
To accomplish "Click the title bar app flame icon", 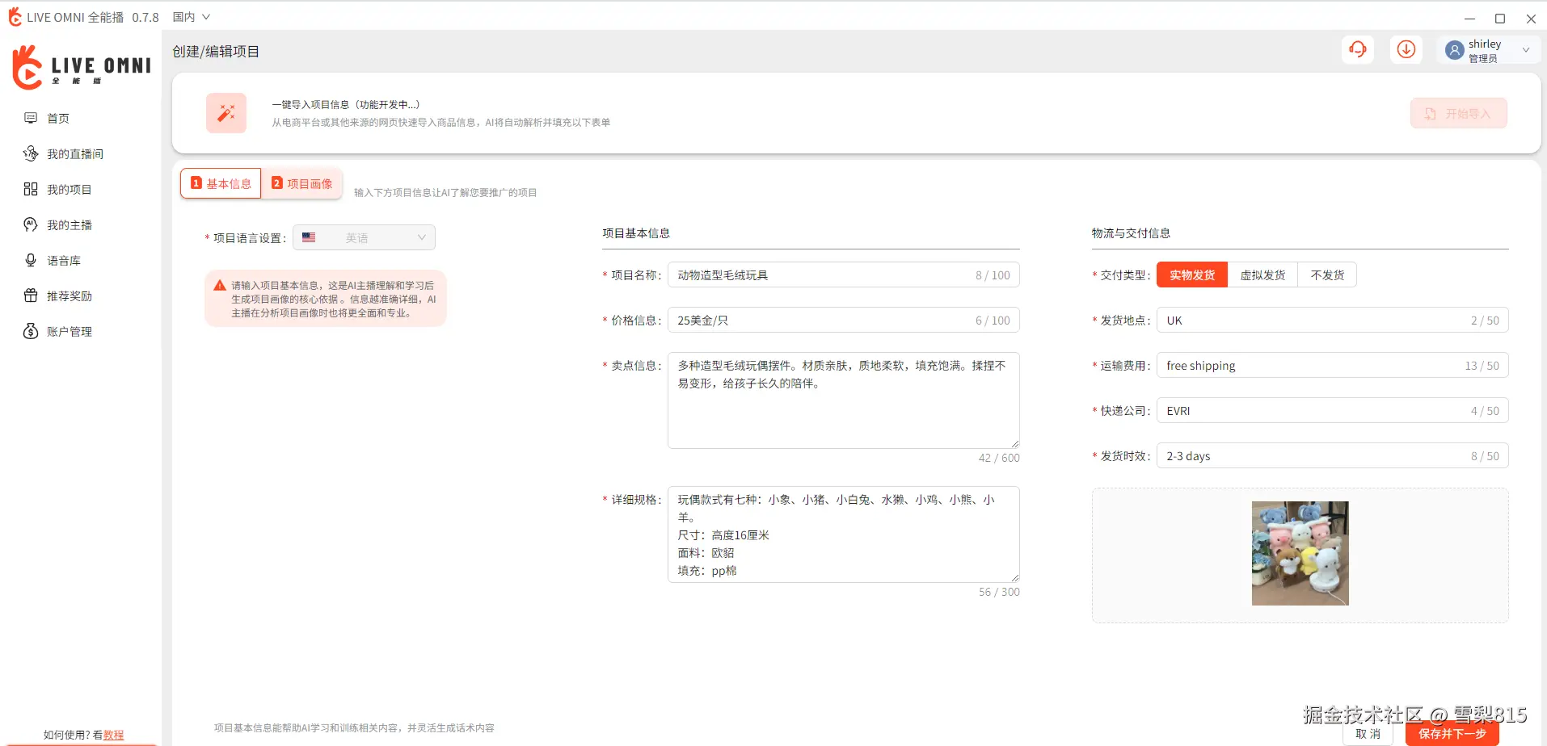I will tap(15, 16).
